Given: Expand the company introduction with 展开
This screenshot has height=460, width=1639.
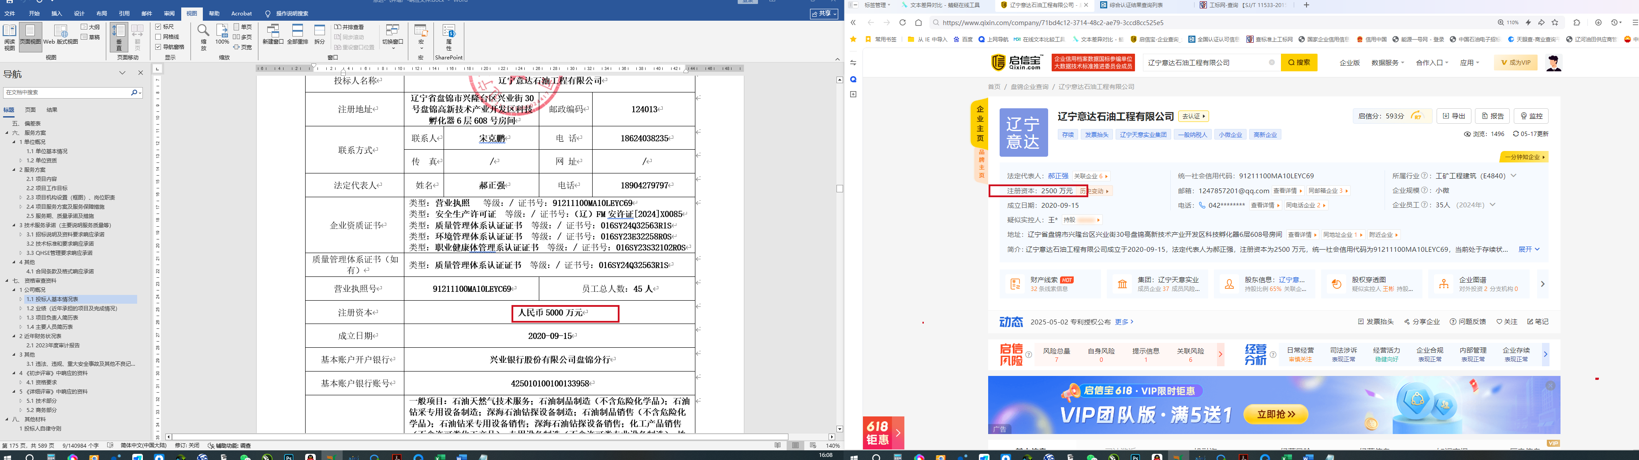Looking at the screenshot, I should 1528,250.
